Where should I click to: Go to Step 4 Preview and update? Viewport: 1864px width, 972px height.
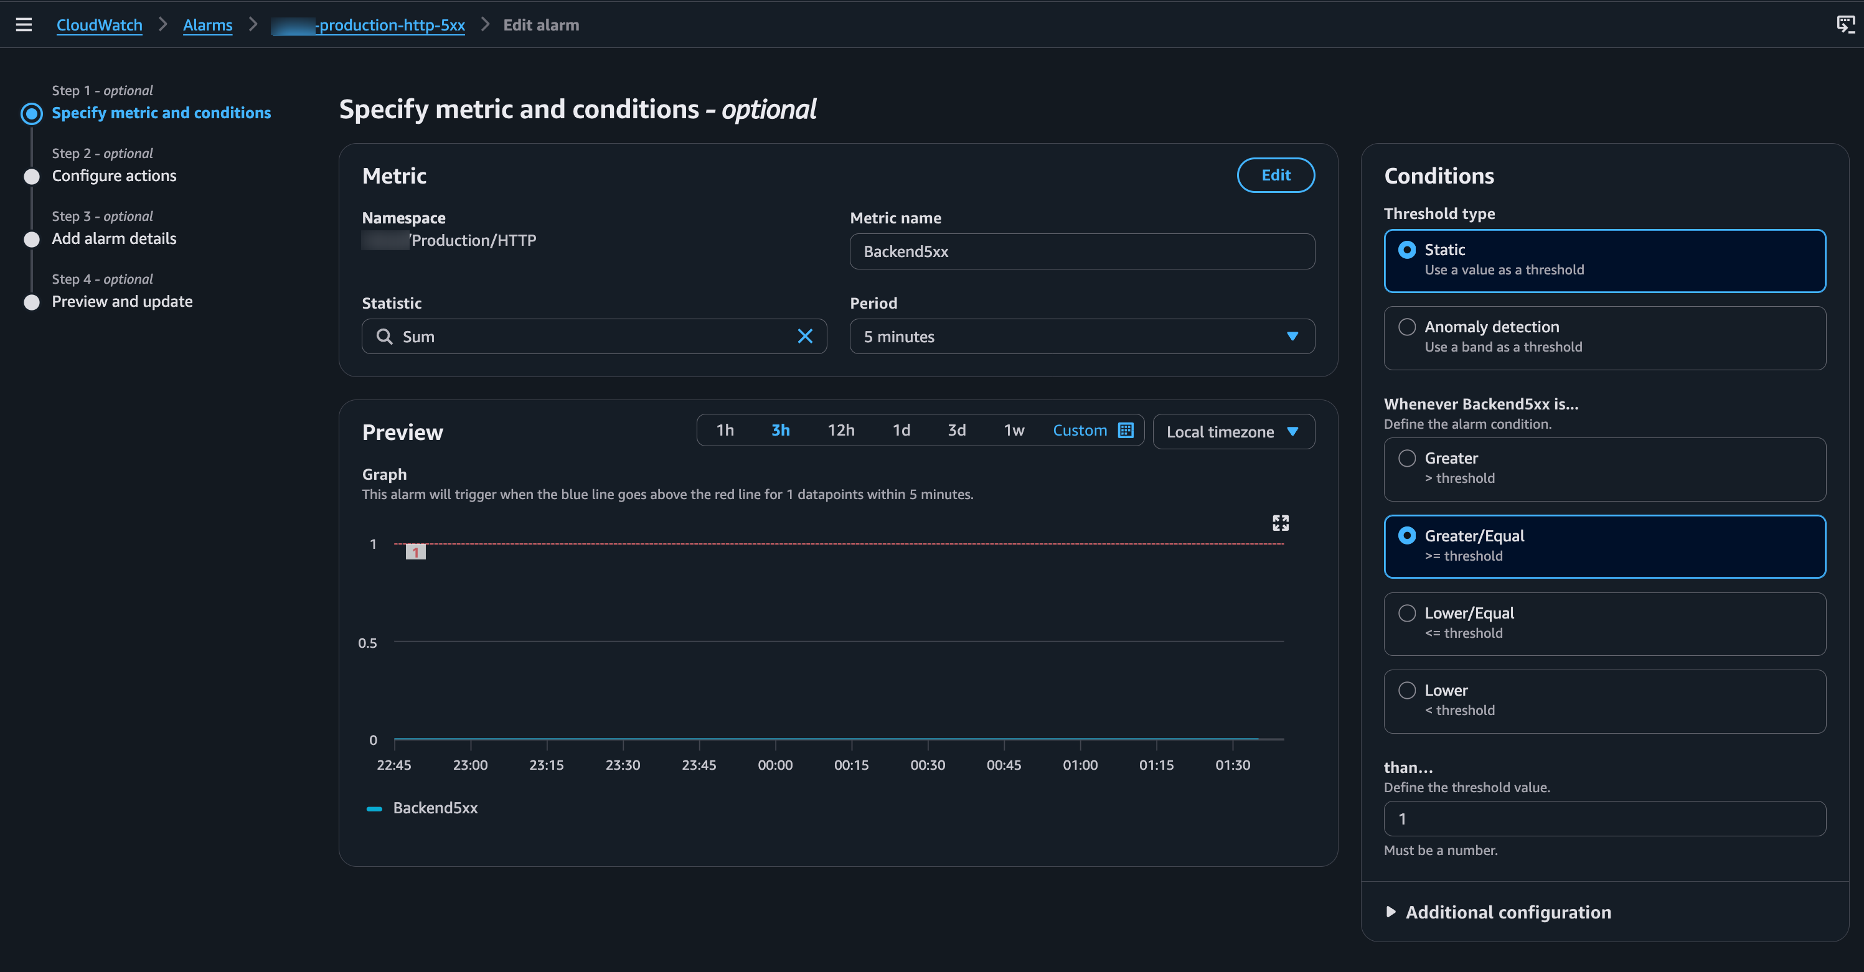click(x=122, y=302)
